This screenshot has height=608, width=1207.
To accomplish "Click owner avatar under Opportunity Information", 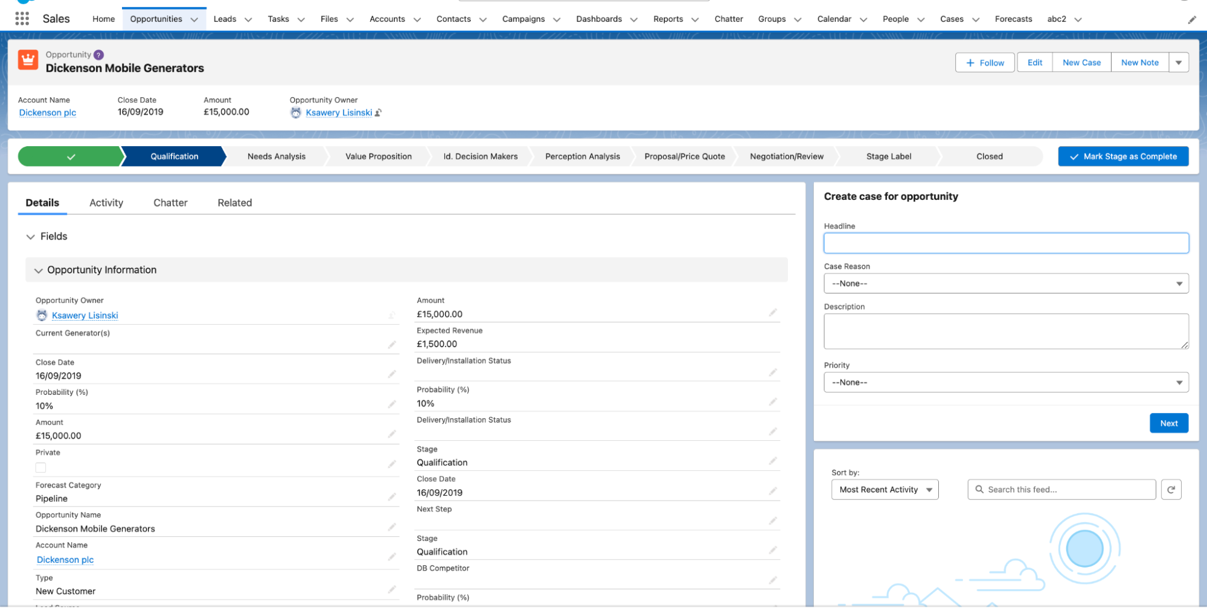I will (42, 315).
